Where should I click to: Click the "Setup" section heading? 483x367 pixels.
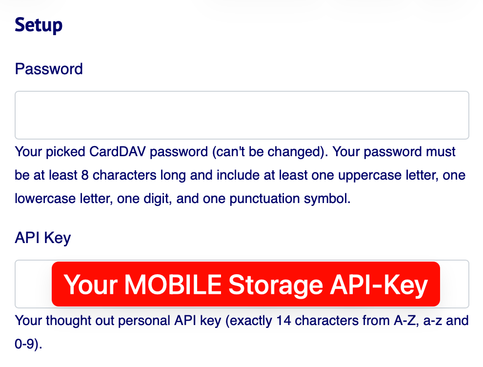(x=39, y=25)
